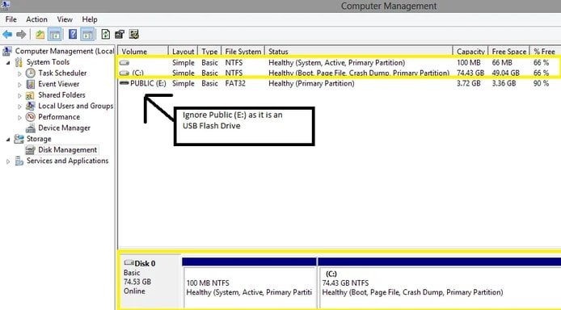Click the Disk 0 Basic label panel
Image resolution: width=561 pixels, height=310 pixels.
(150, 282)
